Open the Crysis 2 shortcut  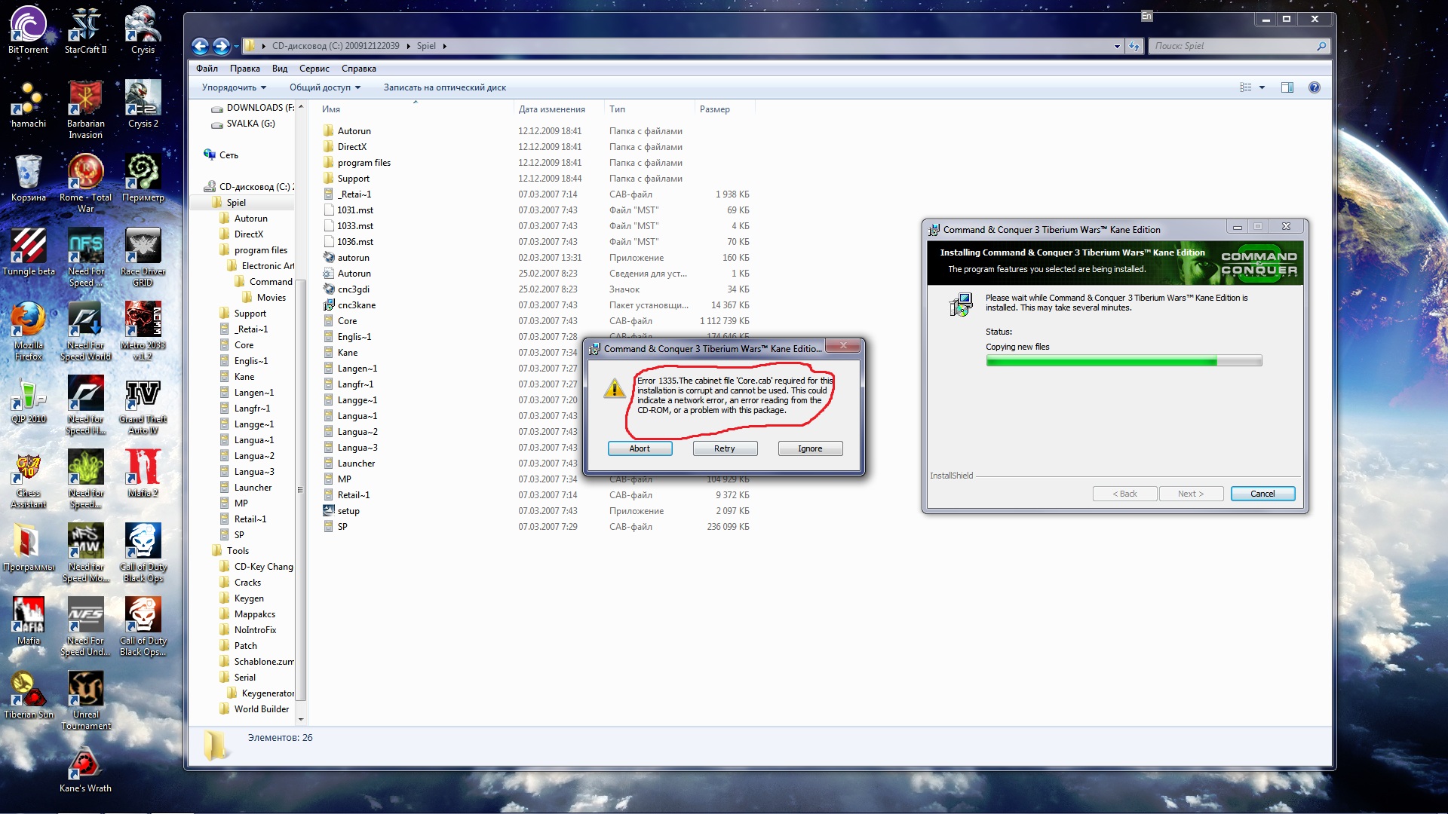pos(143,104)
